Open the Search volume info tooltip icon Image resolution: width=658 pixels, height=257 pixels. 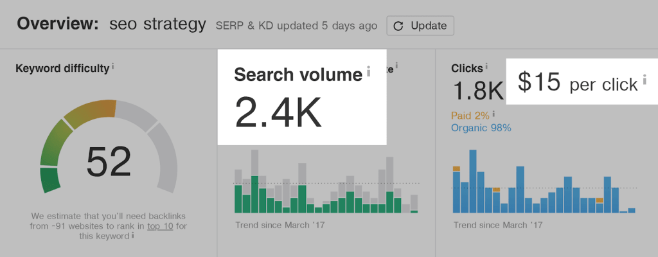(x=368, y=72)
